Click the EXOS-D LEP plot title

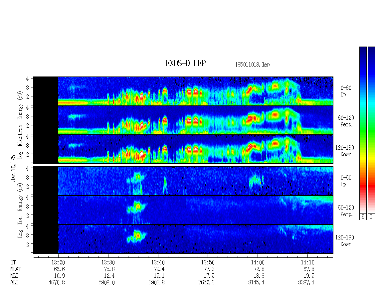point(186,64)
